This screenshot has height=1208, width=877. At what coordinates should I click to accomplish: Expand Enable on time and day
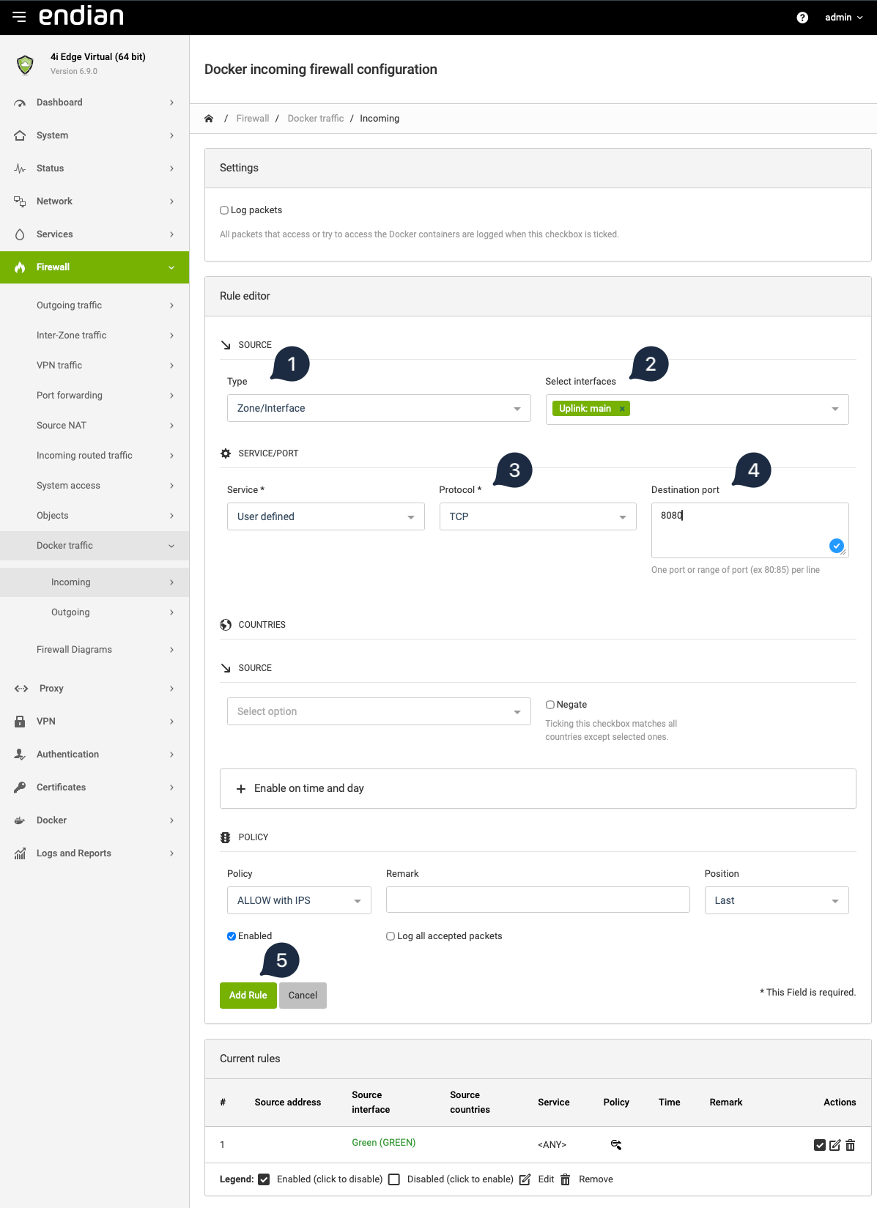tap(308, 788)
